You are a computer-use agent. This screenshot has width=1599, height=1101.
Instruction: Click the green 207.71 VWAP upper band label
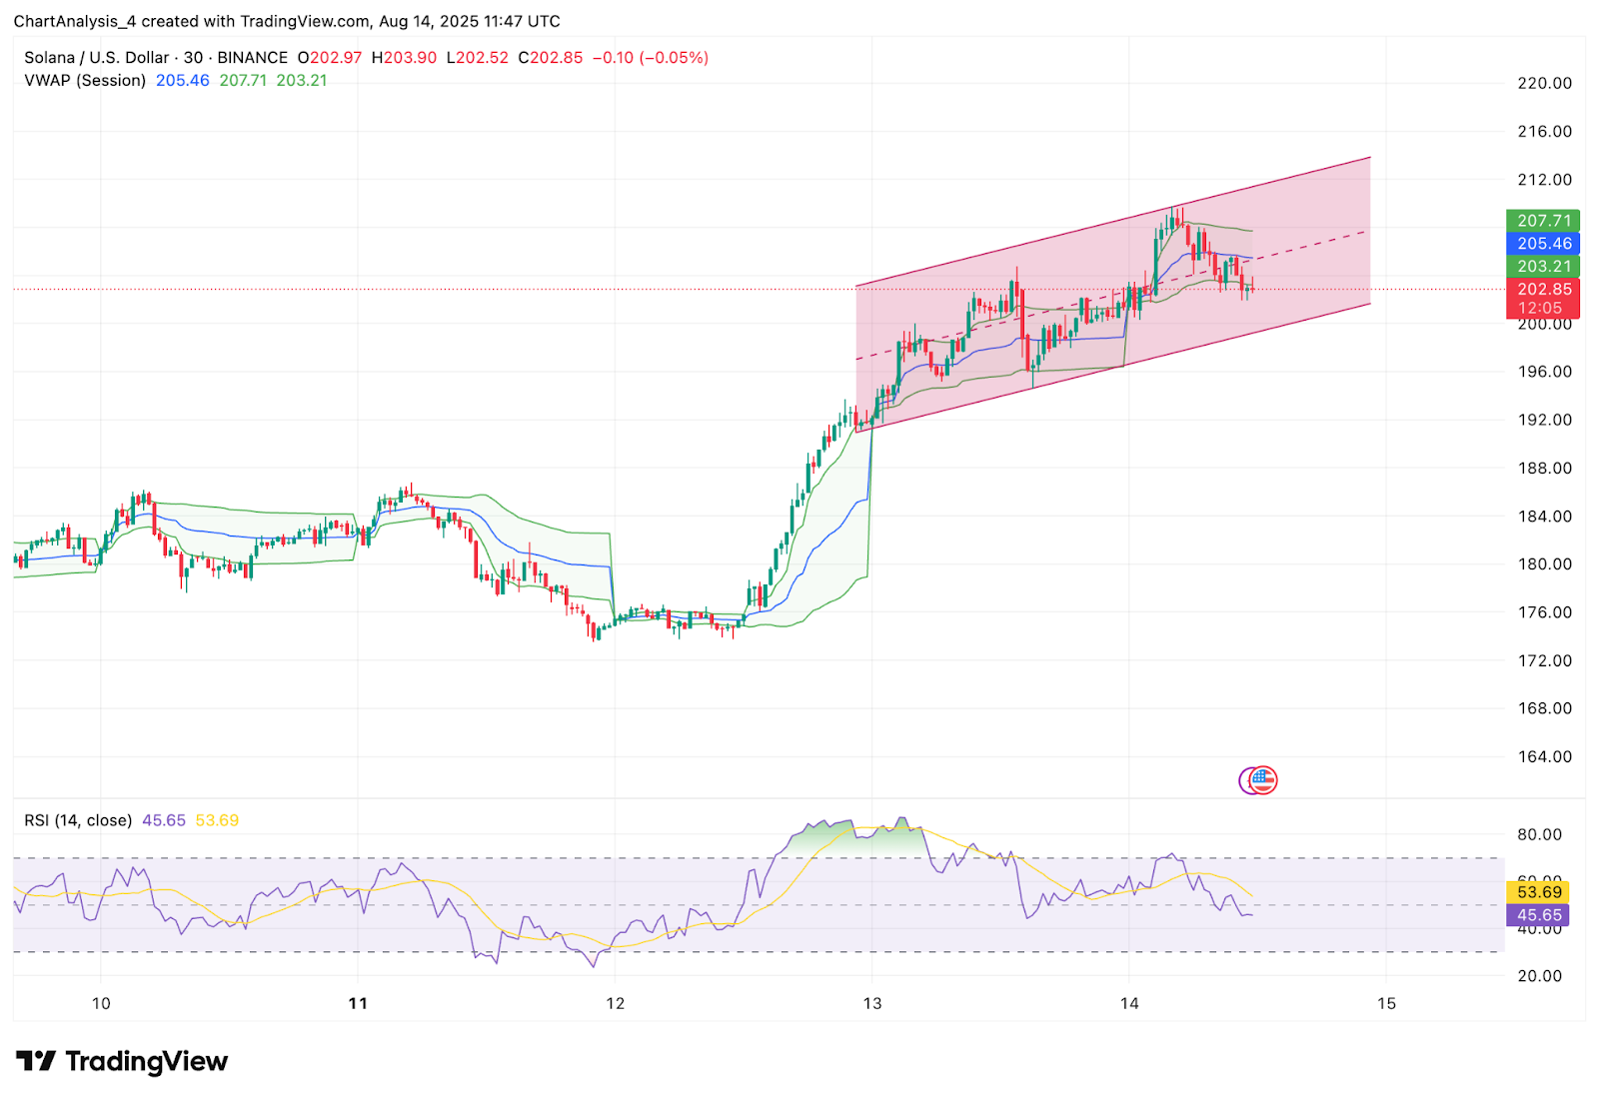1543,221
